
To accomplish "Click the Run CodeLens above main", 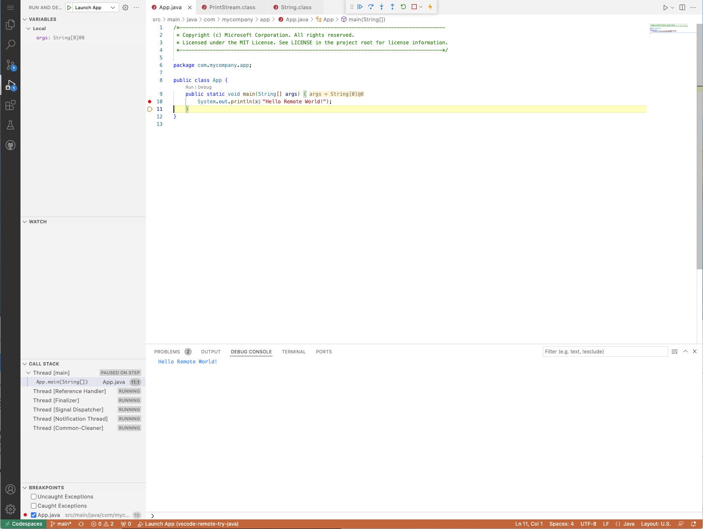I will pyautogui.click(x=189, y=87).
